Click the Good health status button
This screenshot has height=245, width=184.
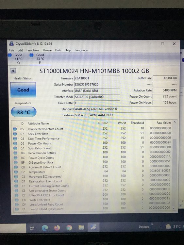click(x=23, y=90)
